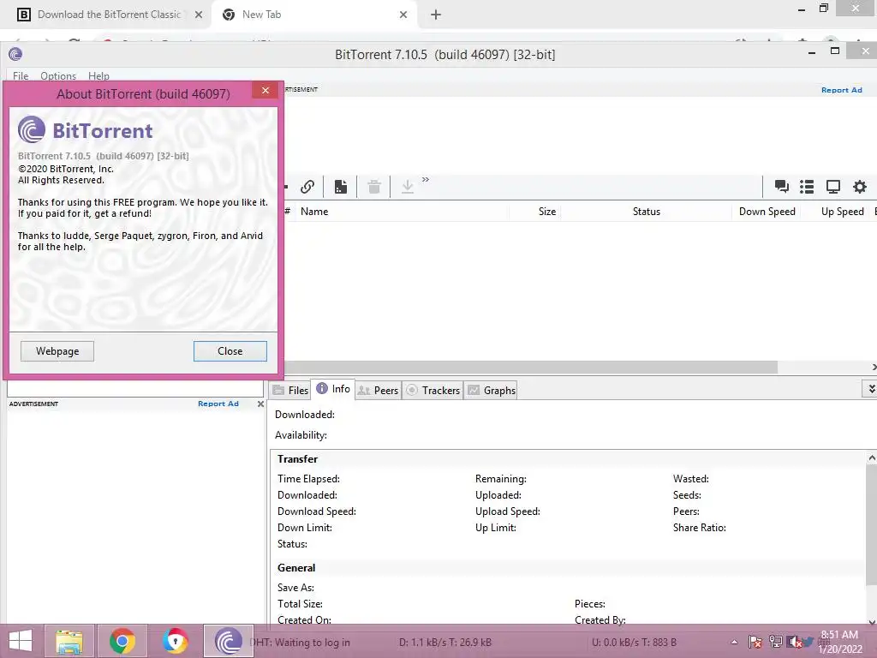Image resolution: width=877 pixels, height=658 pixels.
Task: Click the Info pane scroll-up arrow
Action: coord(871,458)
